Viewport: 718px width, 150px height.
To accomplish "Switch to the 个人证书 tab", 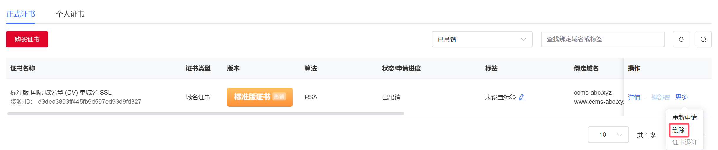I will [70, 14].
